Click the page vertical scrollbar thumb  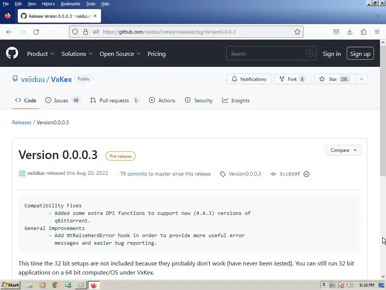[383, 111]
